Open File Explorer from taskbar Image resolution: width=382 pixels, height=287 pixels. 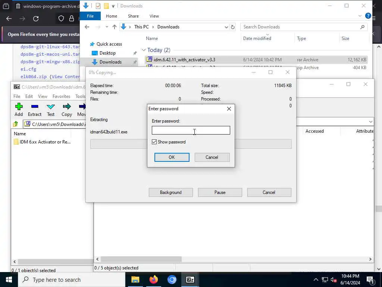point(135,280)
